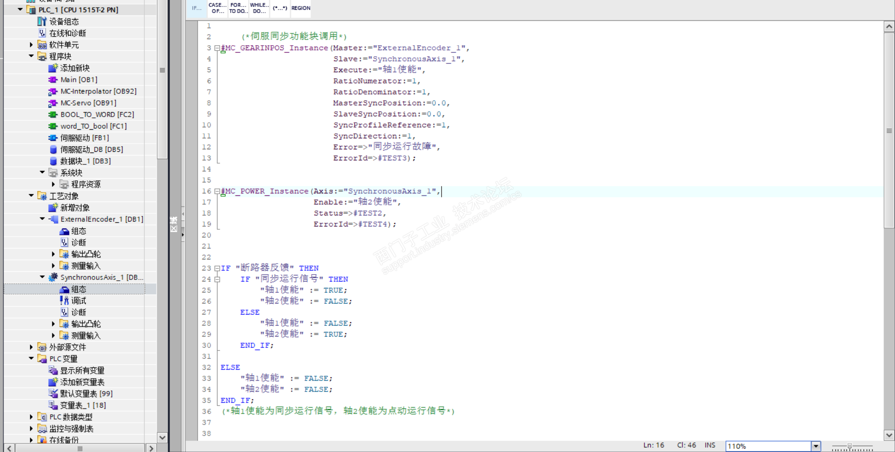Click the WHILE...DO template button
The width and height of the screenshot is (895, 452).
(x=259, y=8)
